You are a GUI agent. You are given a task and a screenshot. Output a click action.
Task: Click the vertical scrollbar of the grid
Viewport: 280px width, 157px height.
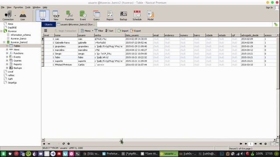(278, 85)
